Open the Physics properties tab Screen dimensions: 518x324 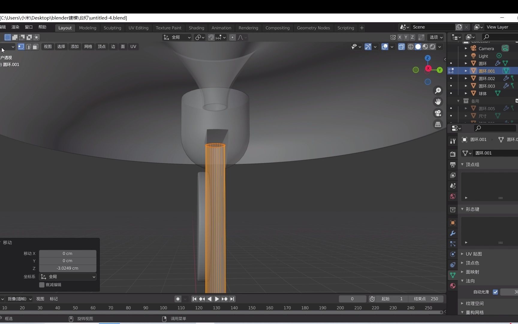pos(453,254)
